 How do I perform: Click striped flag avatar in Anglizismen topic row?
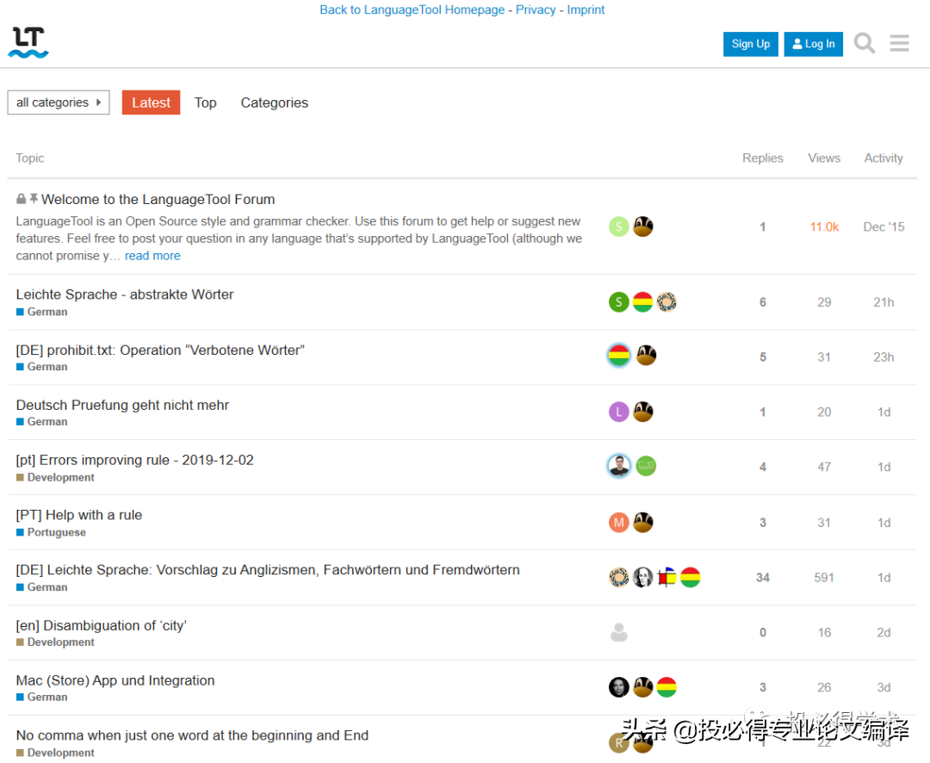(x=690, y=577)
